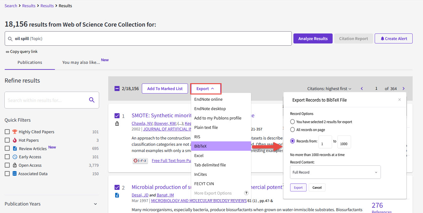Image resolution: width=423 pixels, height=213 pixels.
Task: Click the next page arrow icon
Action: point(404,89)
